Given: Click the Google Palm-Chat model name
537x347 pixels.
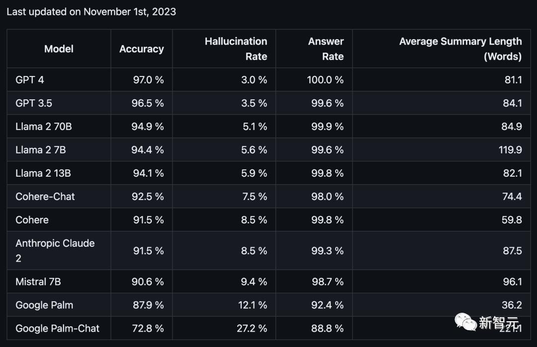Looking at the screenshot, I should (57, 329).
